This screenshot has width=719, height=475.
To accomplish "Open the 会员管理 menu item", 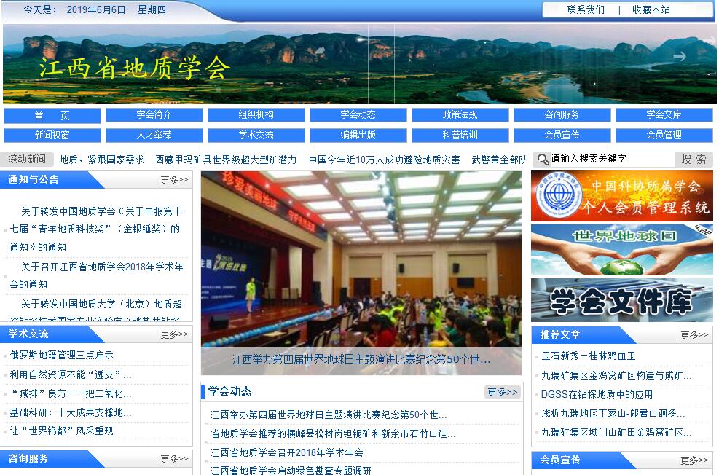I will point(664,136).
